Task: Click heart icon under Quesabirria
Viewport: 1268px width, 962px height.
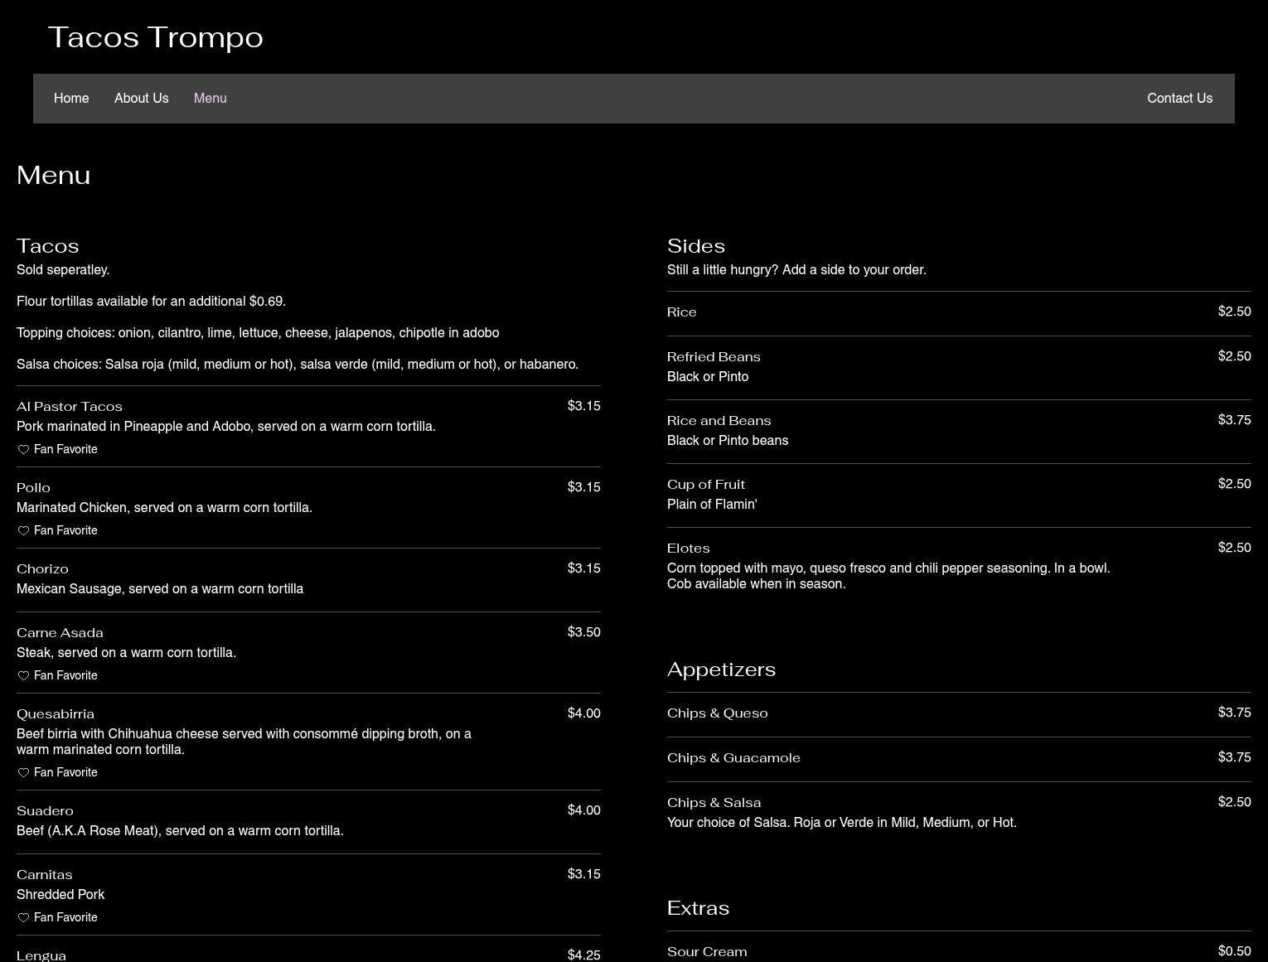Action: [x=23, y=773]
